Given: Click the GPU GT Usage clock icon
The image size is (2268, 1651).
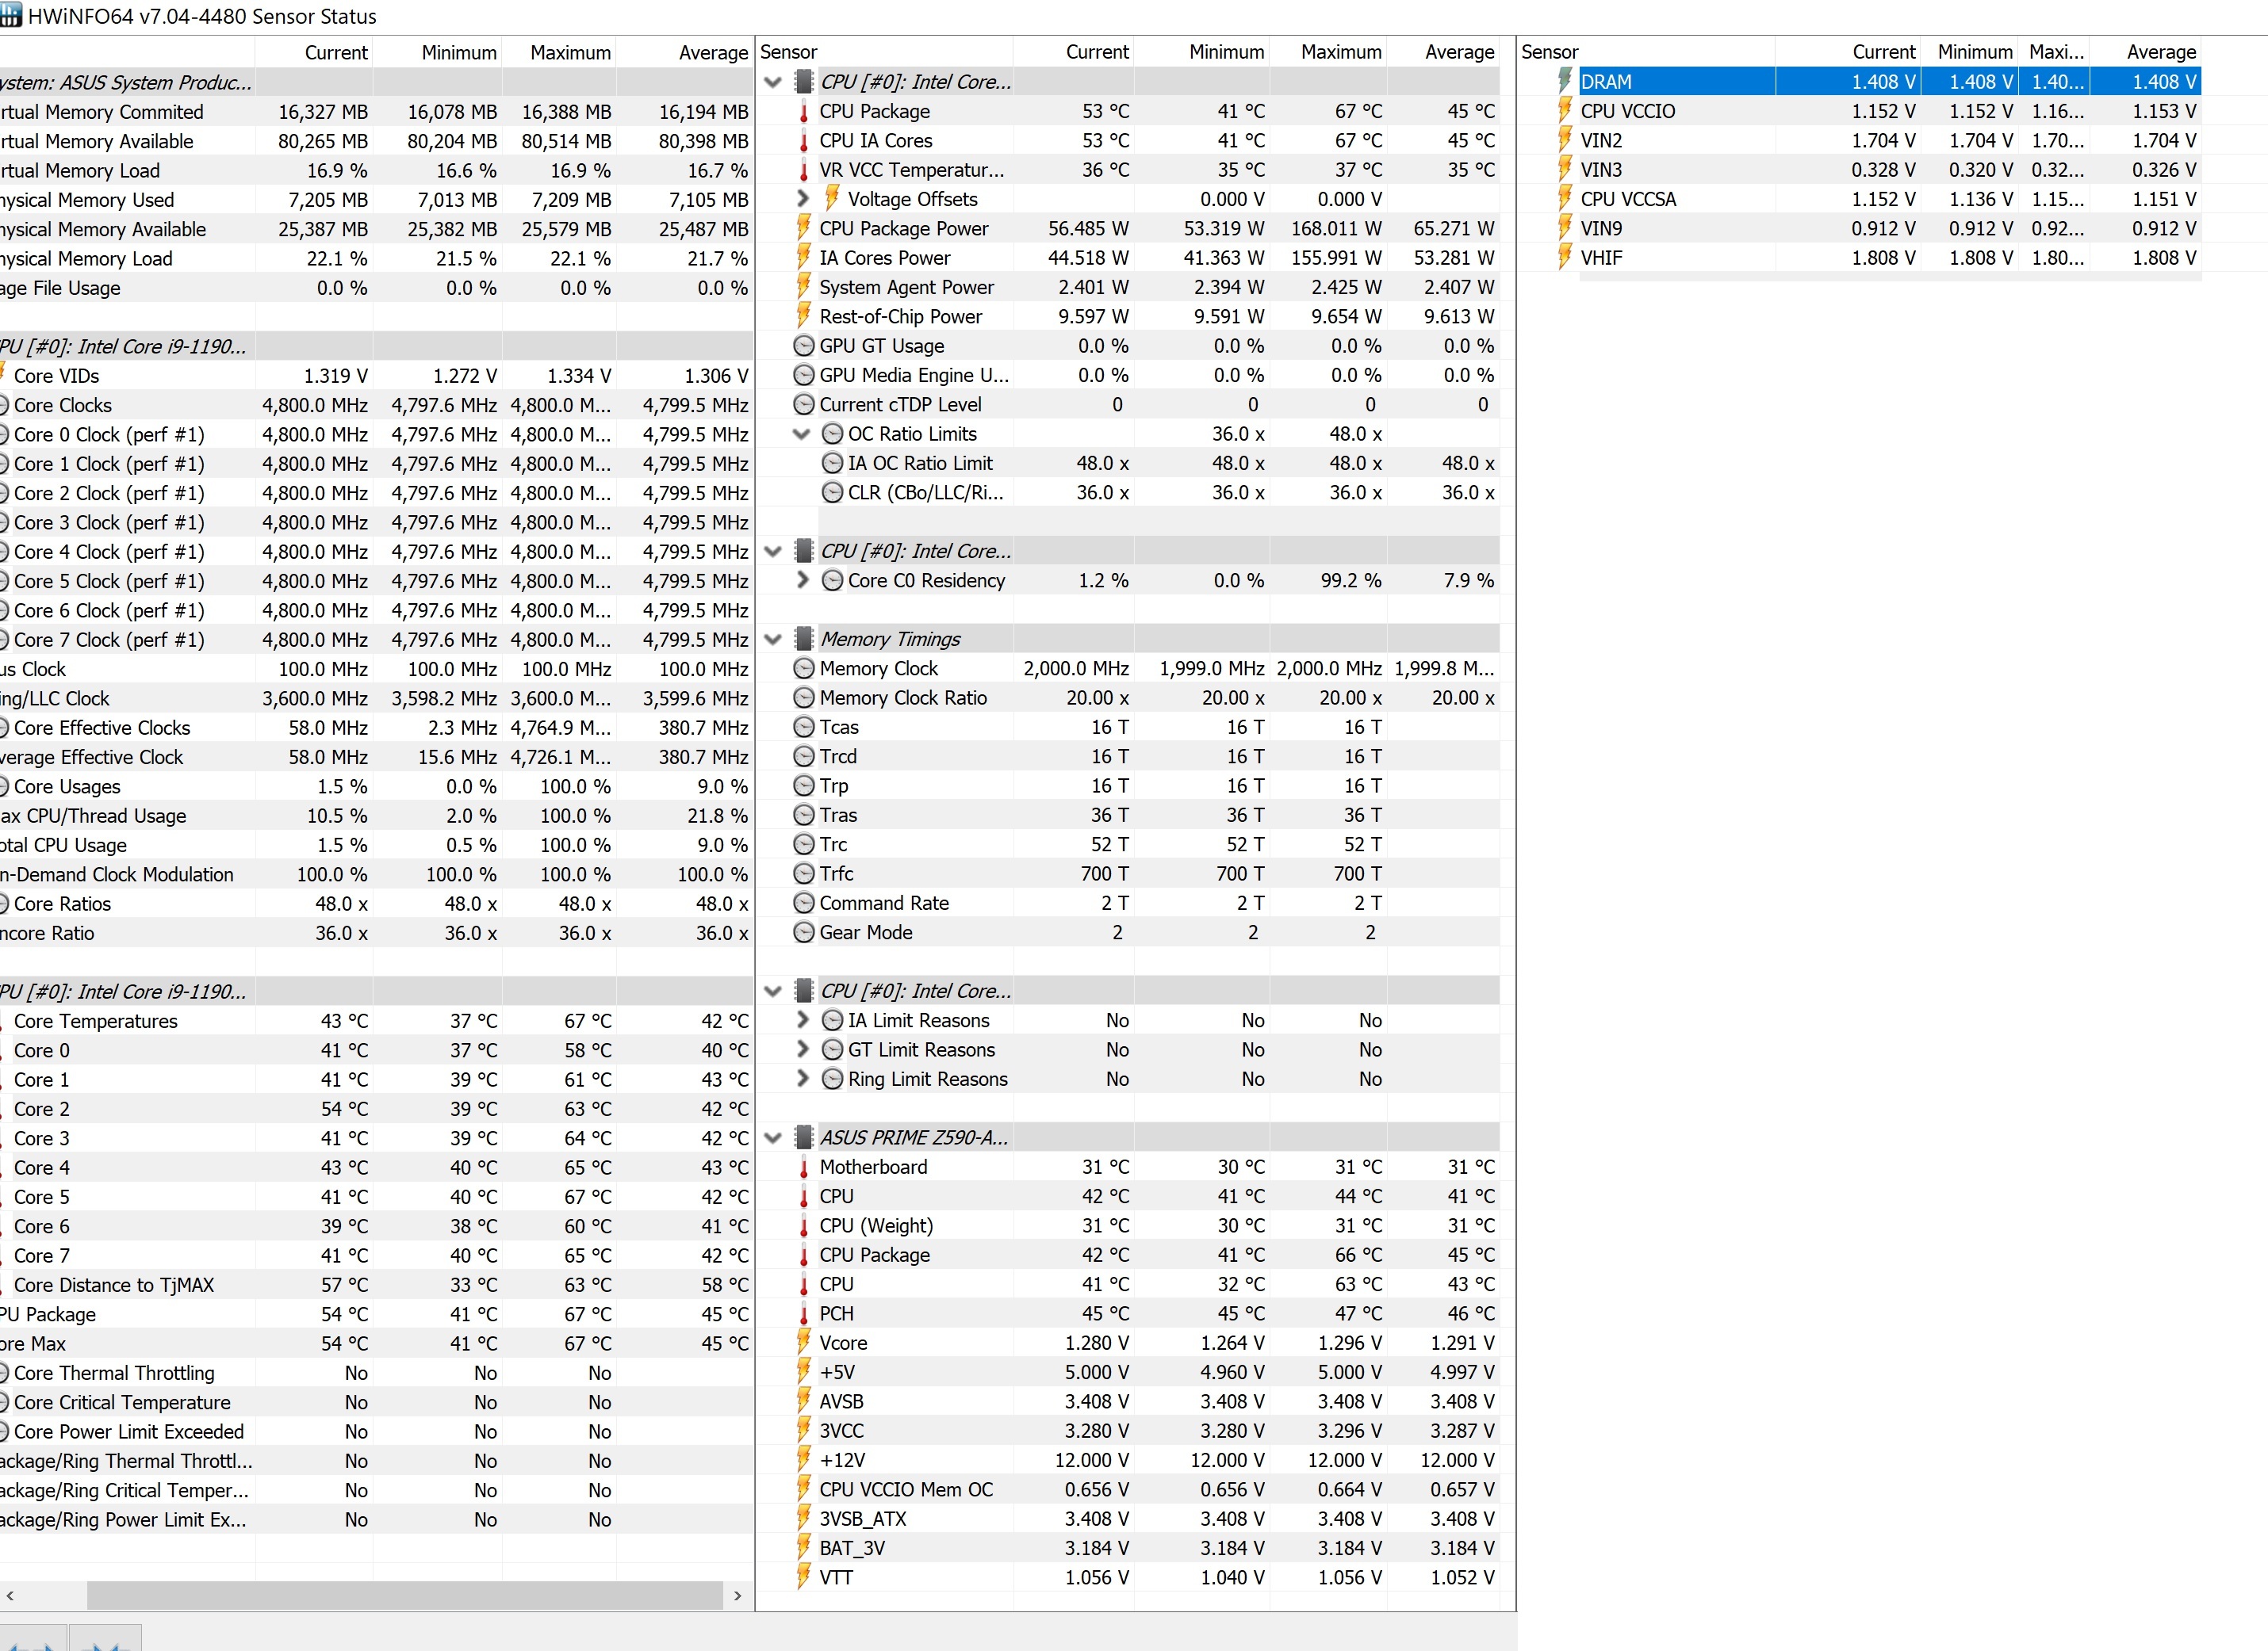Looking at the screenshot, I should (803, 346).
